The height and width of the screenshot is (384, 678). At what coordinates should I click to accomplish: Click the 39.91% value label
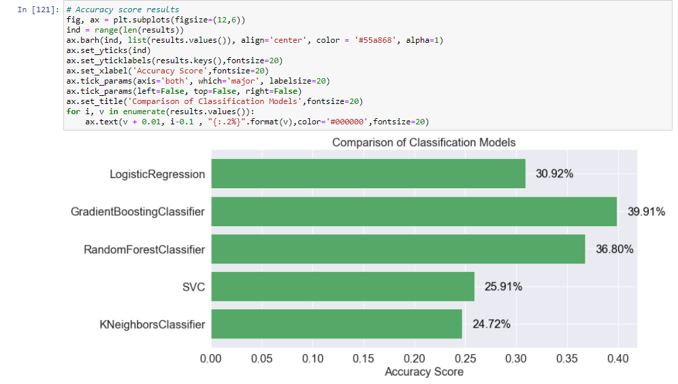[646, 212]
